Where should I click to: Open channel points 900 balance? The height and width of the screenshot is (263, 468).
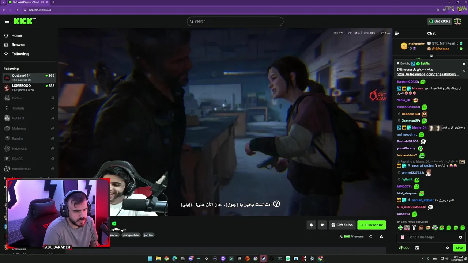tap(404, 248)
